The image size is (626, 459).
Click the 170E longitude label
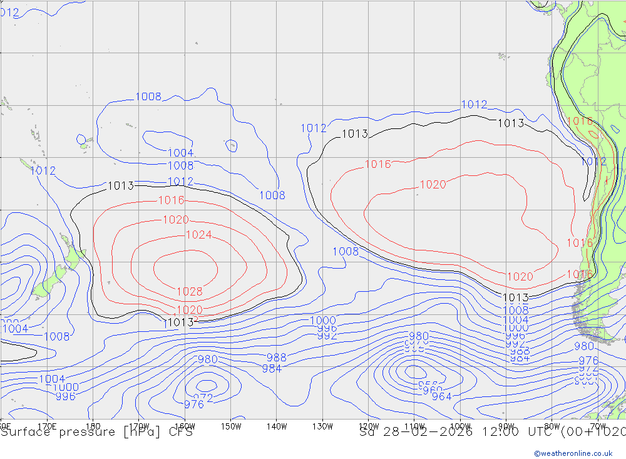pos(47,426)
